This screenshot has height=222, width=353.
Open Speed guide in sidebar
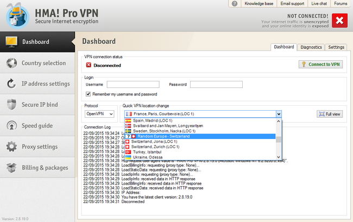[37, 125]
